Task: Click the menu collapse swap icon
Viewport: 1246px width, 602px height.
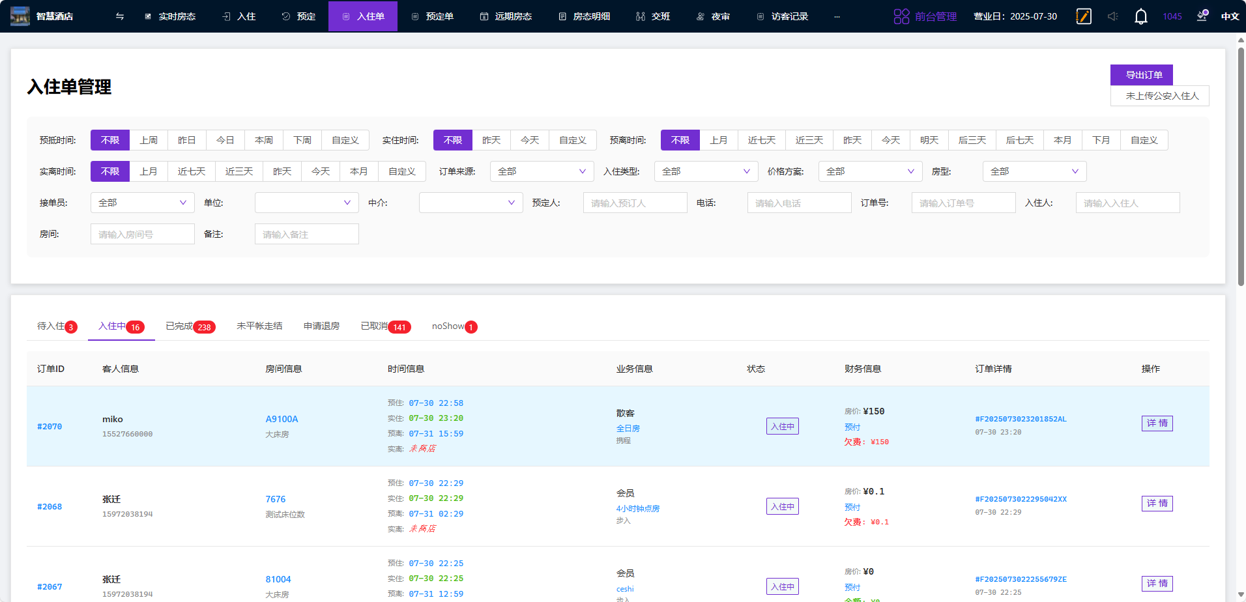Action: click(120, 16)
